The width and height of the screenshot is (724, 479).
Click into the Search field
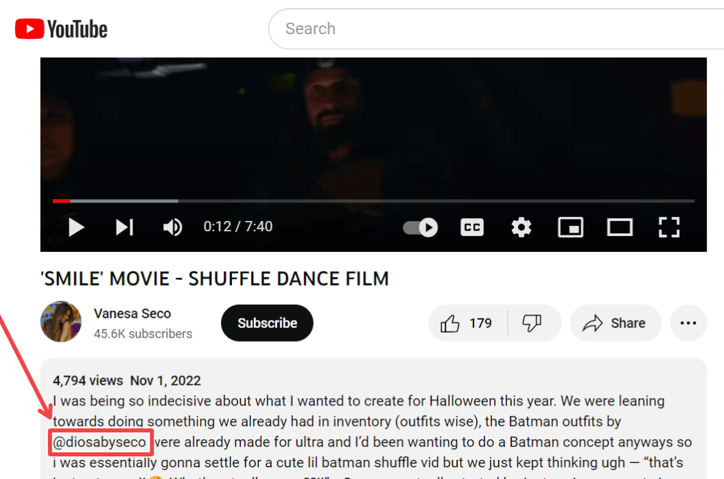(496, 29)
